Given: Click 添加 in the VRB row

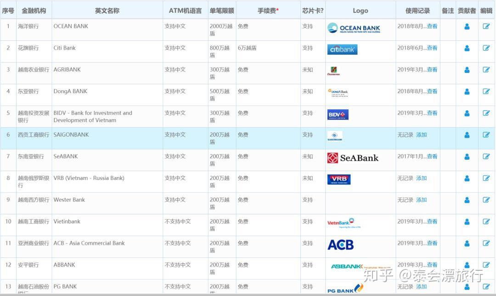Looking at the screenshot, I should (x=422, y=178).
